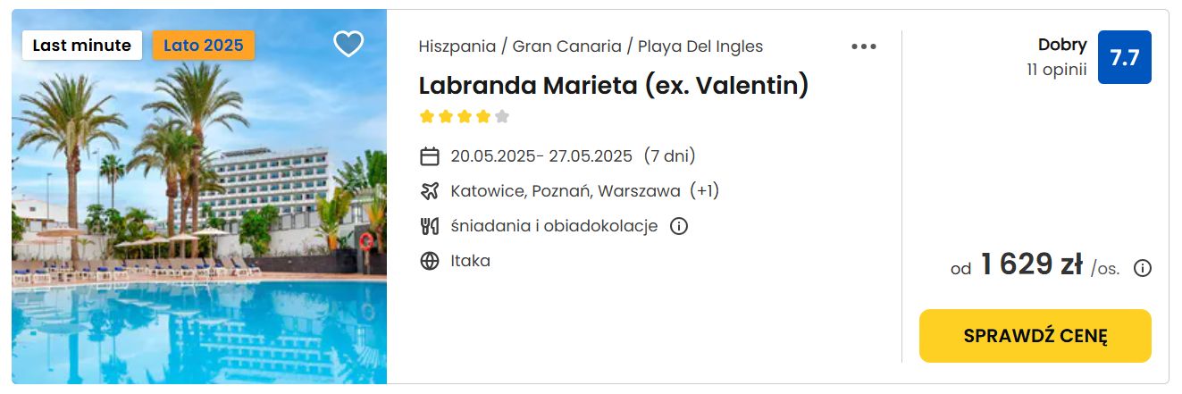Click the info icon beside the meal plan
Image resolution: width=1182 pixels, height=394 pixels.
tap(679, 226)
